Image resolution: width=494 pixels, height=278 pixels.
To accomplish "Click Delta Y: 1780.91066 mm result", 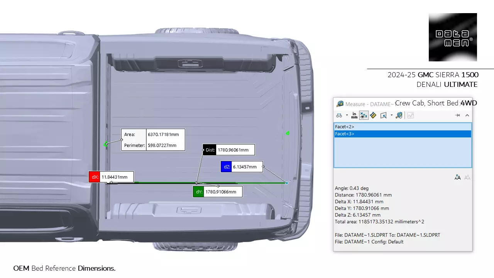I will (362, 208).
